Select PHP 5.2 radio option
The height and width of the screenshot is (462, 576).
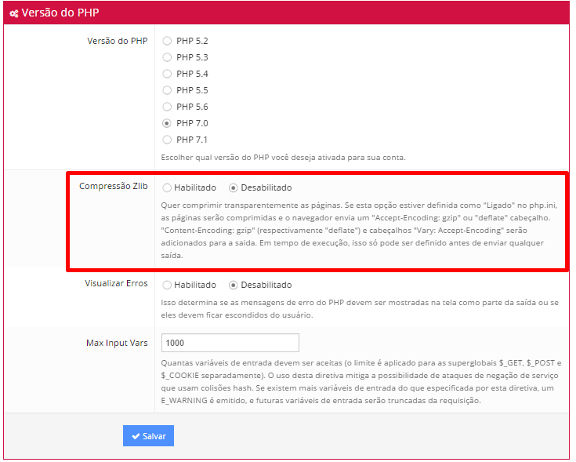click(167, 41)
